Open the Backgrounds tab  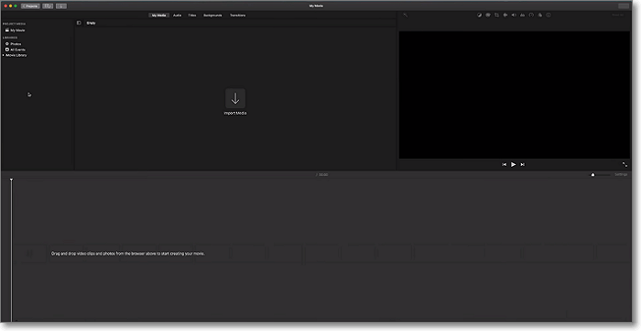212,16
